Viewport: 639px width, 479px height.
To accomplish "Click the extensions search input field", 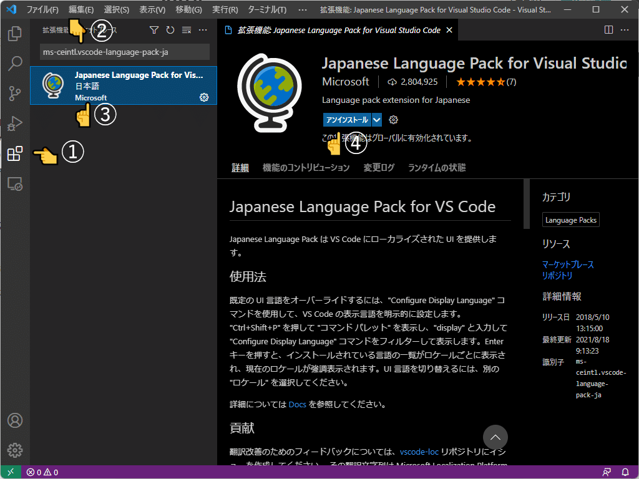I will coord(125,52).
